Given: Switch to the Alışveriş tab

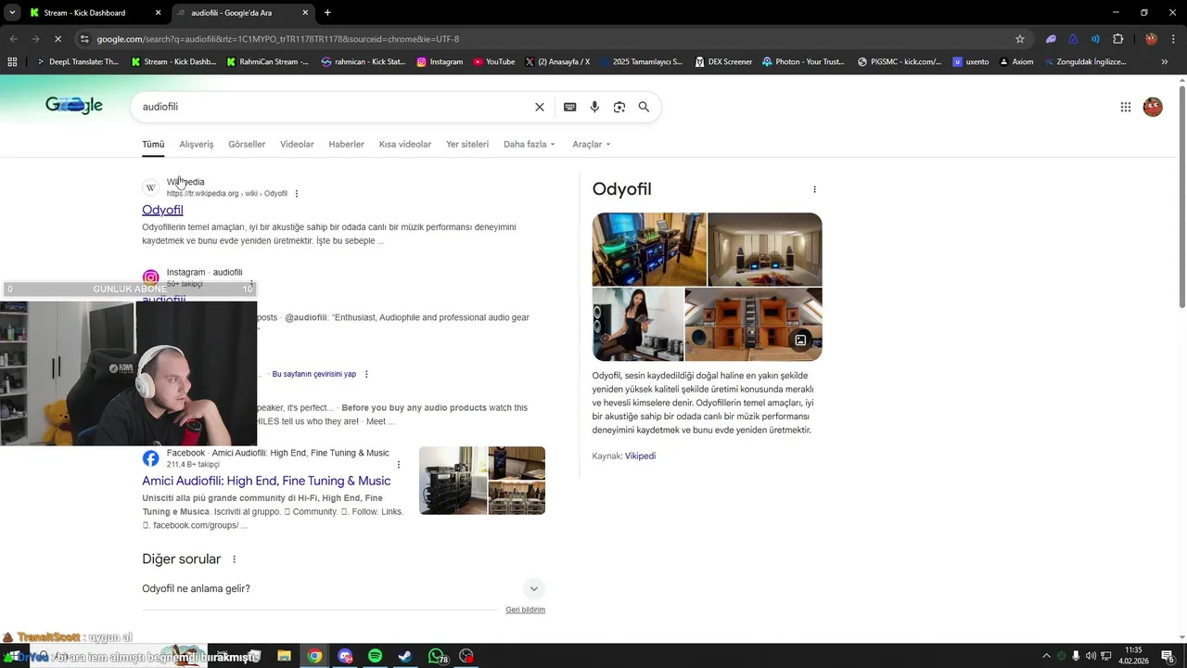Looking at the screenshot, I should pyautogui.click(x=197, y=144).
